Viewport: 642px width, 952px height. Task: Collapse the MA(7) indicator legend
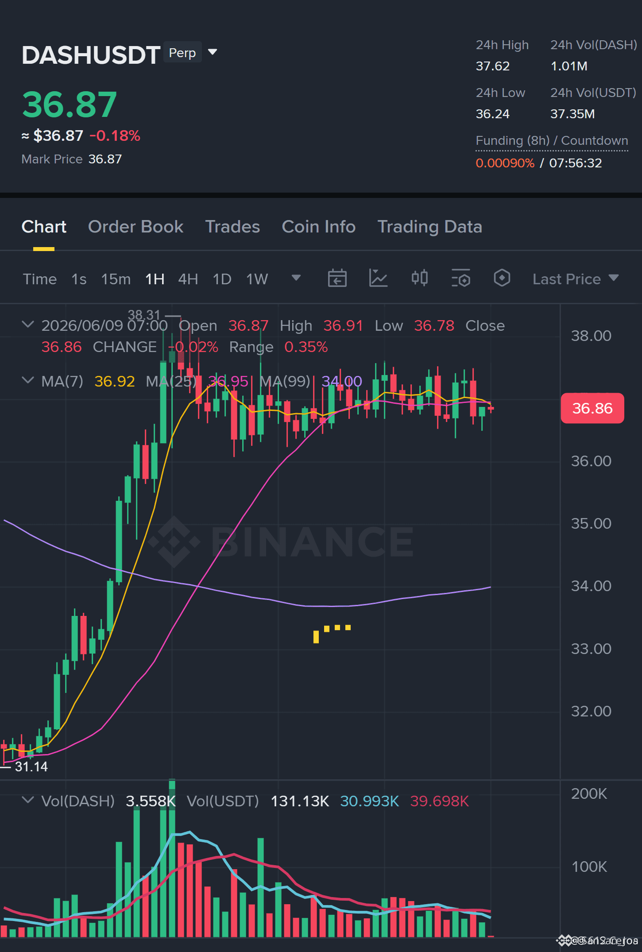(x=28, y=380)
